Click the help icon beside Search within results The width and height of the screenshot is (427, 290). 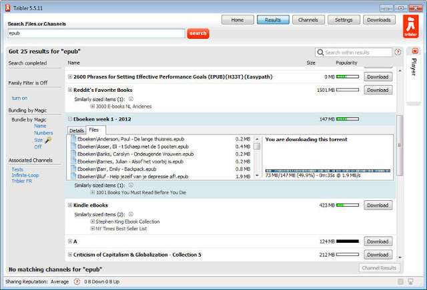coord(398,52)
